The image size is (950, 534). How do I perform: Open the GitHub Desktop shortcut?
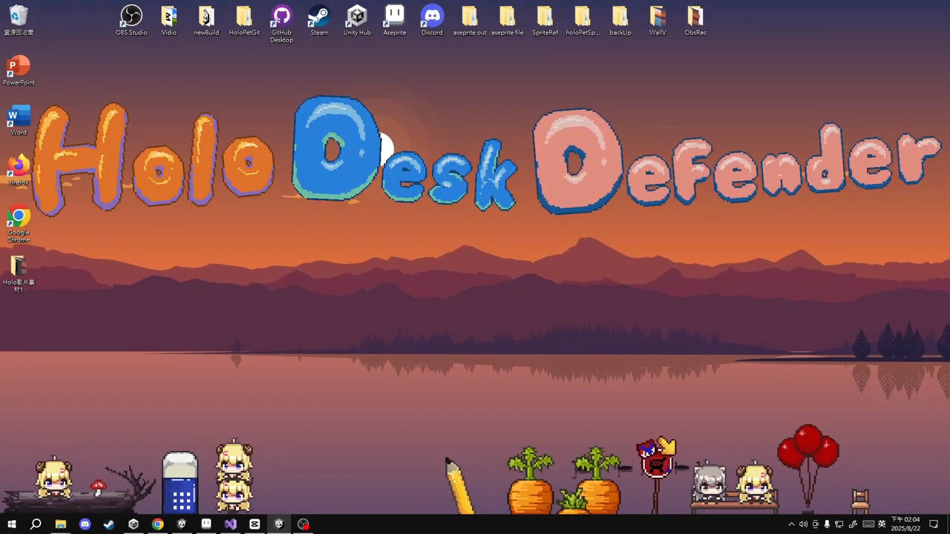coord(281,24)
